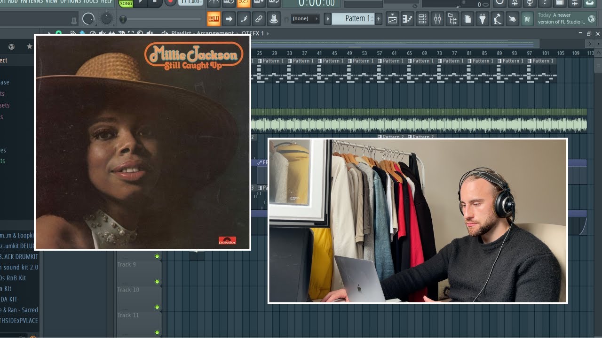Select 'sound kit 2.0' folder in browser
The image size is (602, 338).
[x=19, y=267]
